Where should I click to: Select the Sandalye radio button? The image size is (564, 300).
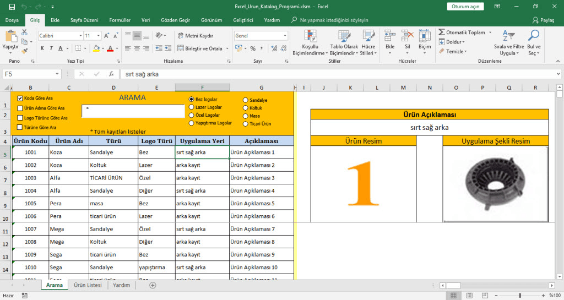click(246, 100)
